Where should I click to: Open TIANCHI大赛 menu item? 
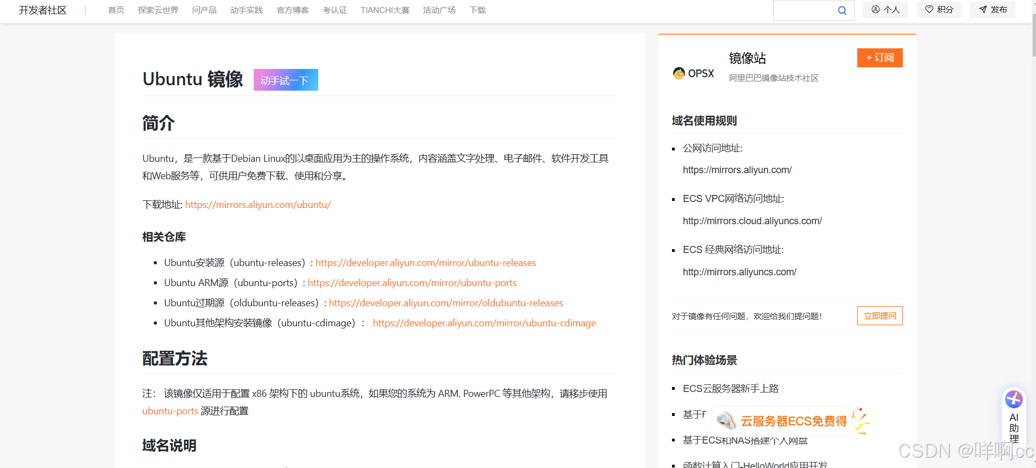coord(385,10)
